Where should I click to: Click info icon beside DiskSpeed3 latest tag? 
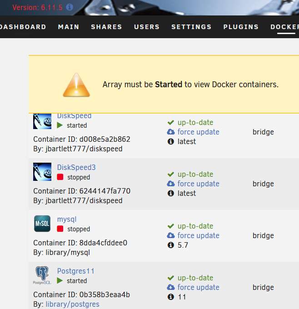171,193
